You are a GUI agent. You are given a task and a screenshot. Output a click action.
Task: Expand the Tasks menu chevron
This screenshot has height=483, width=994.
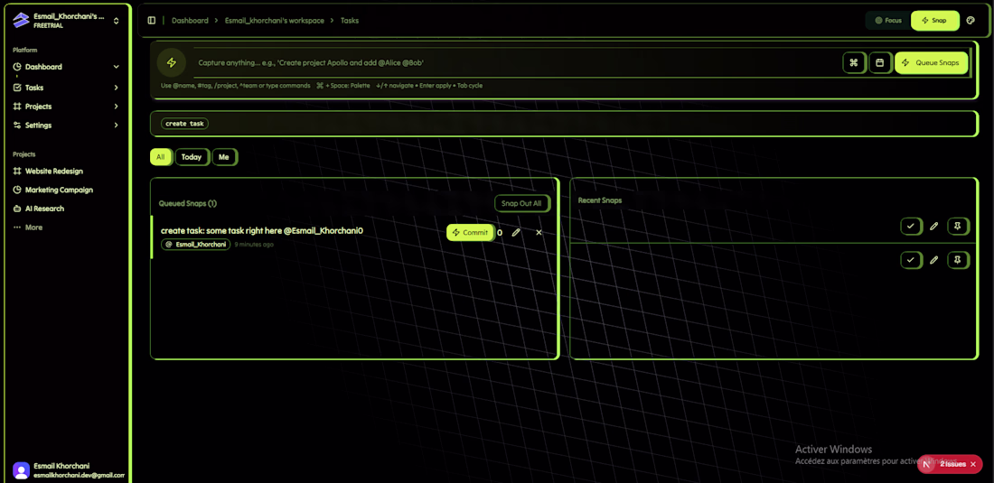tap(116, 88)
